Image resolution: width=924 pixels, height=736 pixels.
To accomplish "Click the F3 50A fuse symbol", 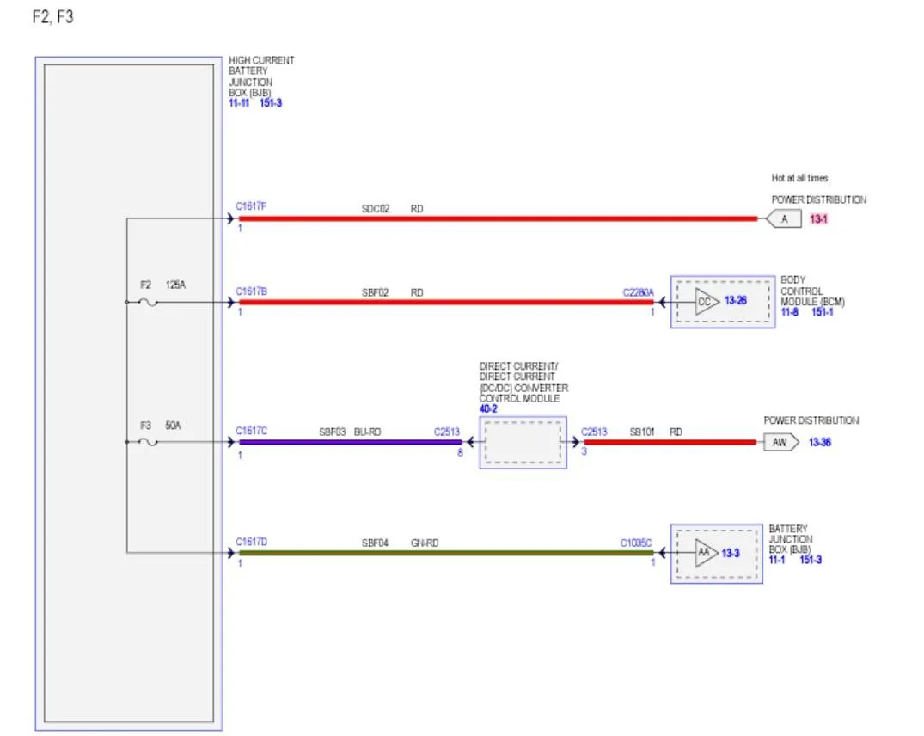I will [x=148, y=442].
